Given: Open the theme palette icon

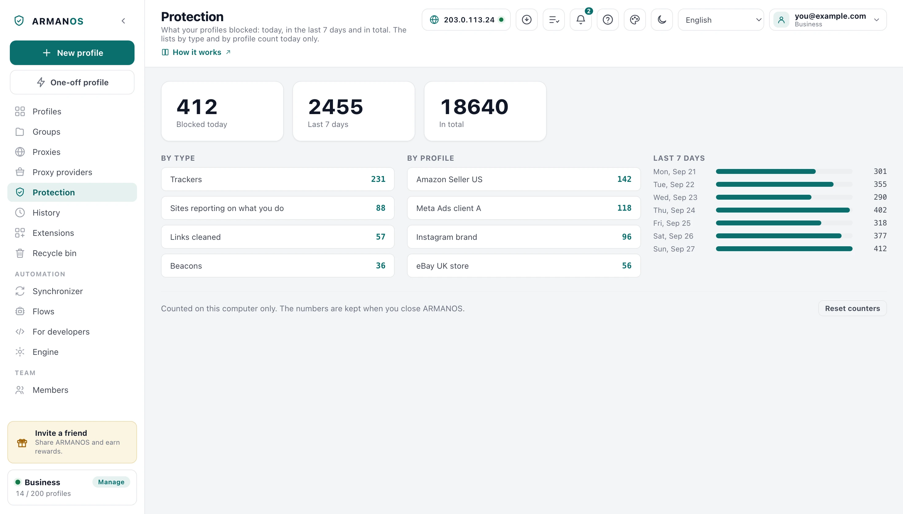Looking at the screenshot, I should pyautogui.click(x=635, y=20).
